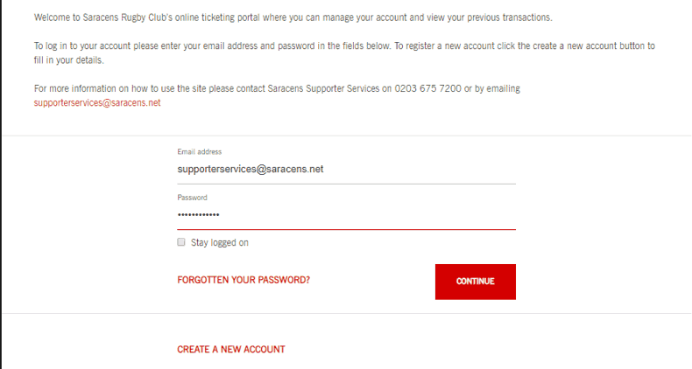Image resolution: width=692 pixels, height=369 pixels.
Task: Click the 'To log in to your account' paragraph
Action: pyautogui.click(x=344, y=52)
